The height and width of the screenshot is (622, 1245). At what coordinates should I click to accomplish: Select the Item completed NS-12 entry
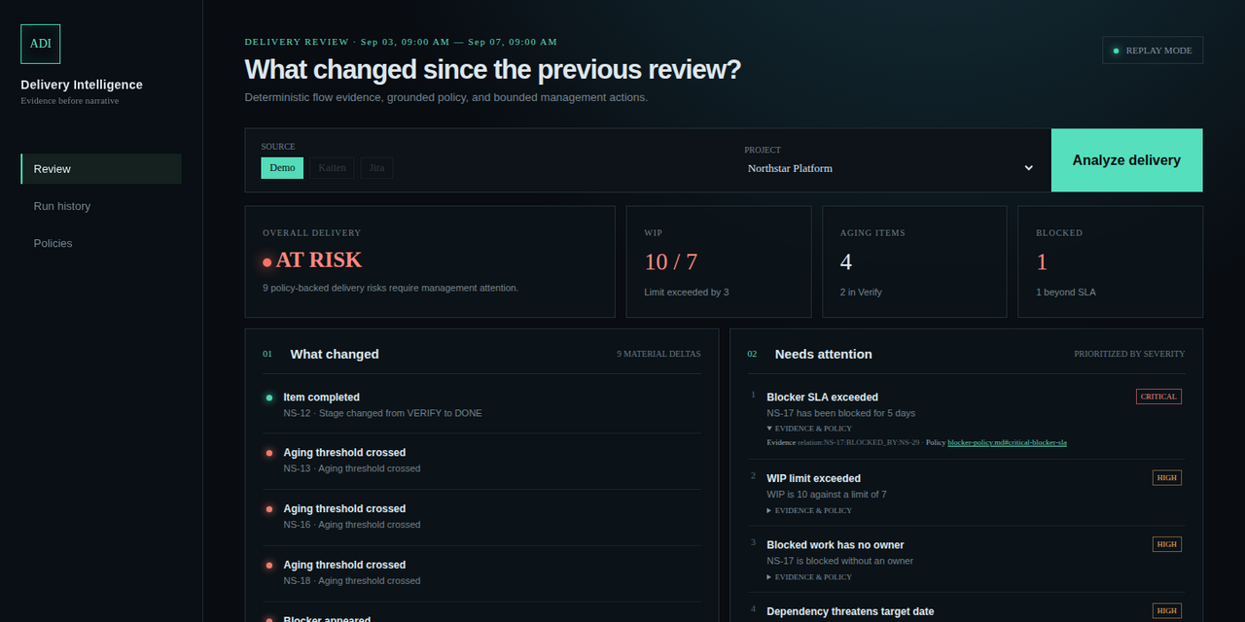(482, 405)
